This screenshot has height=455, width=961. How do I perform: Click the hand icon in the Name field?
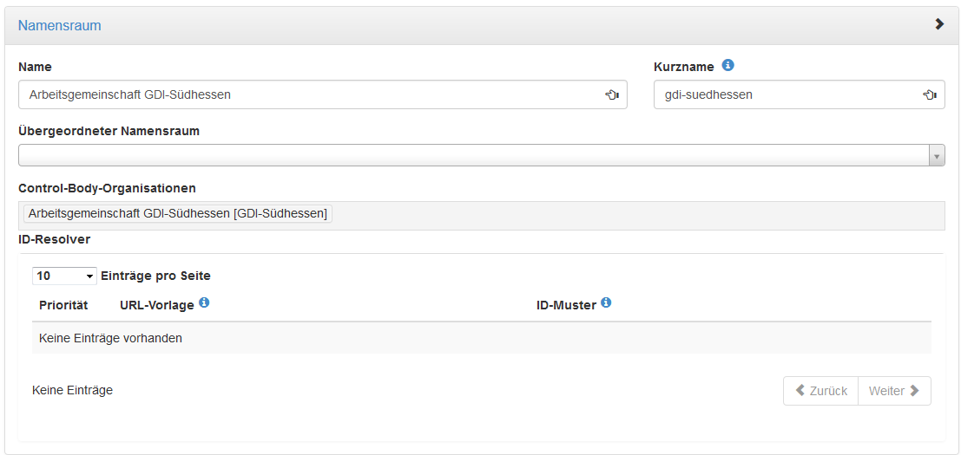pos(612,94)
